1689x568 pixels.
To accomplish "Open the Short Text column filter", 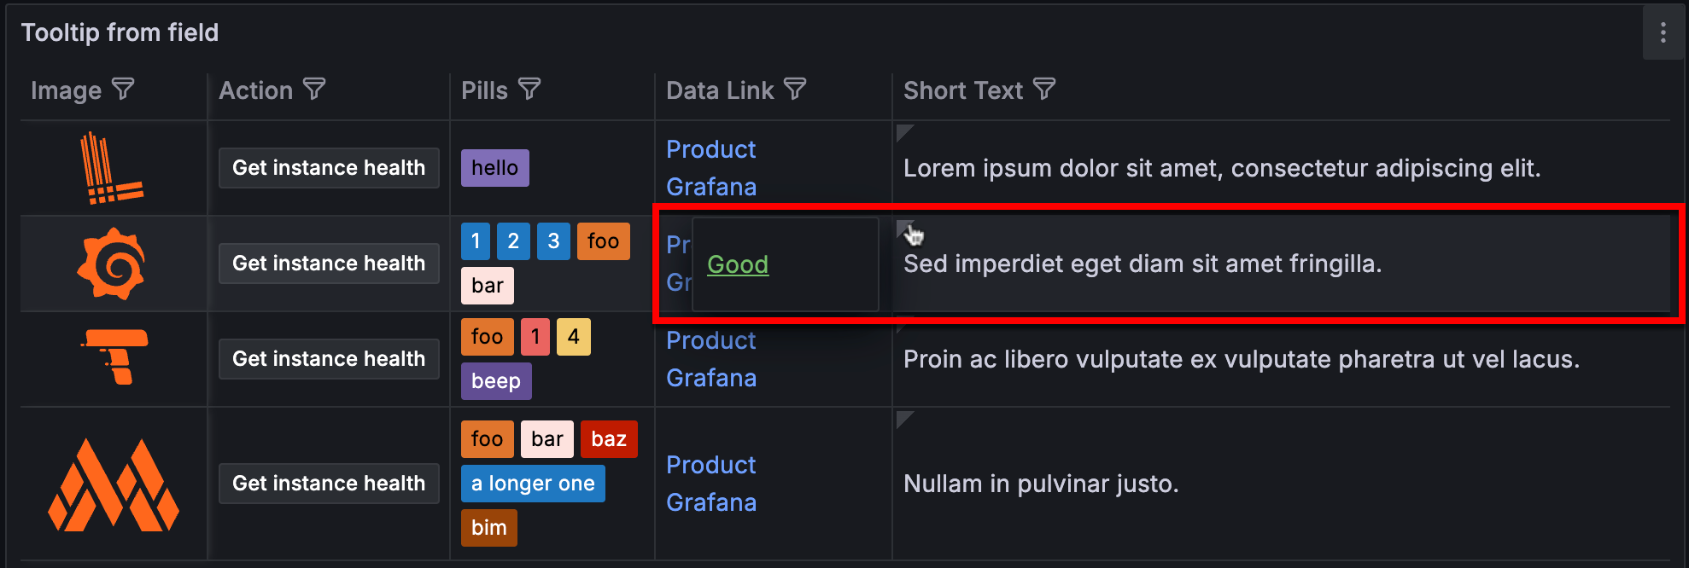I will 1044,89.
